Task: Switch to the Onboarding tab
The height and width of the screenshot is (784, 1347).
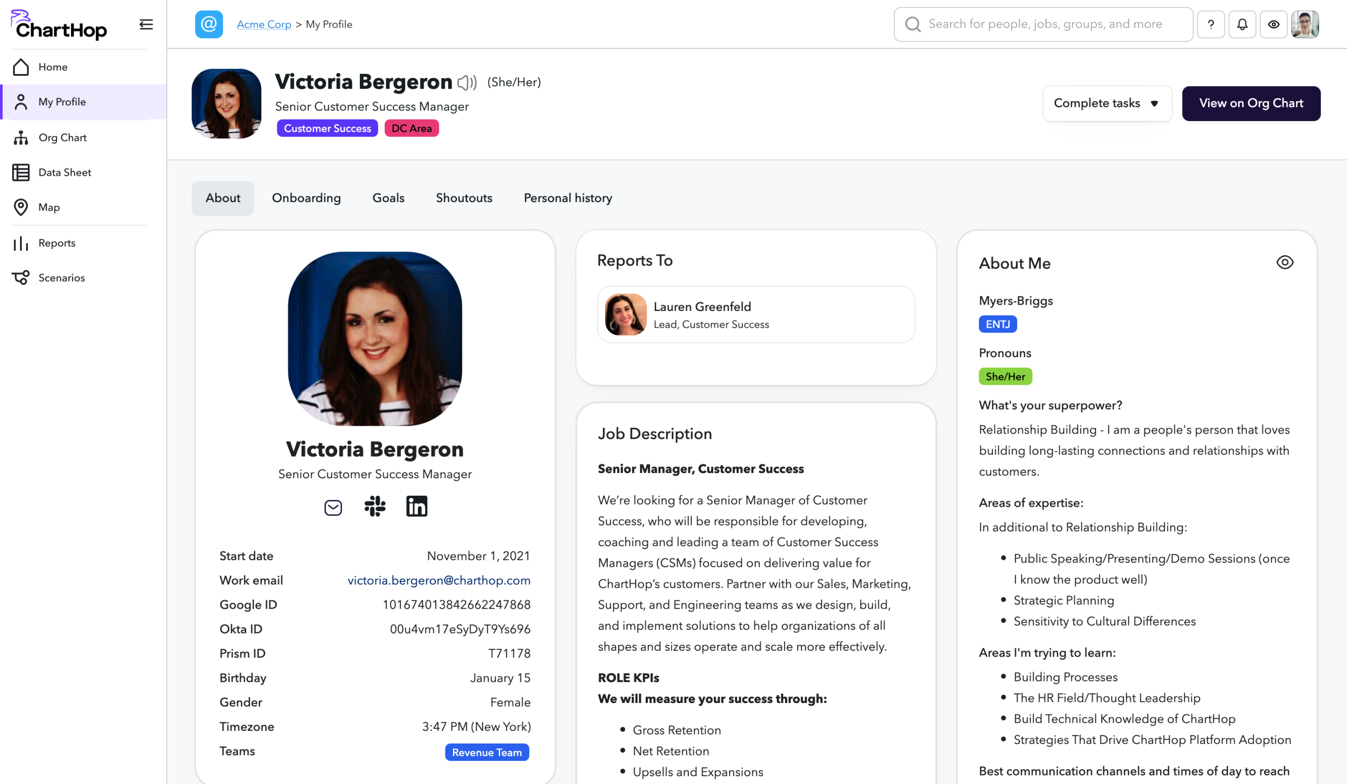Action: [x=306, y=198]
